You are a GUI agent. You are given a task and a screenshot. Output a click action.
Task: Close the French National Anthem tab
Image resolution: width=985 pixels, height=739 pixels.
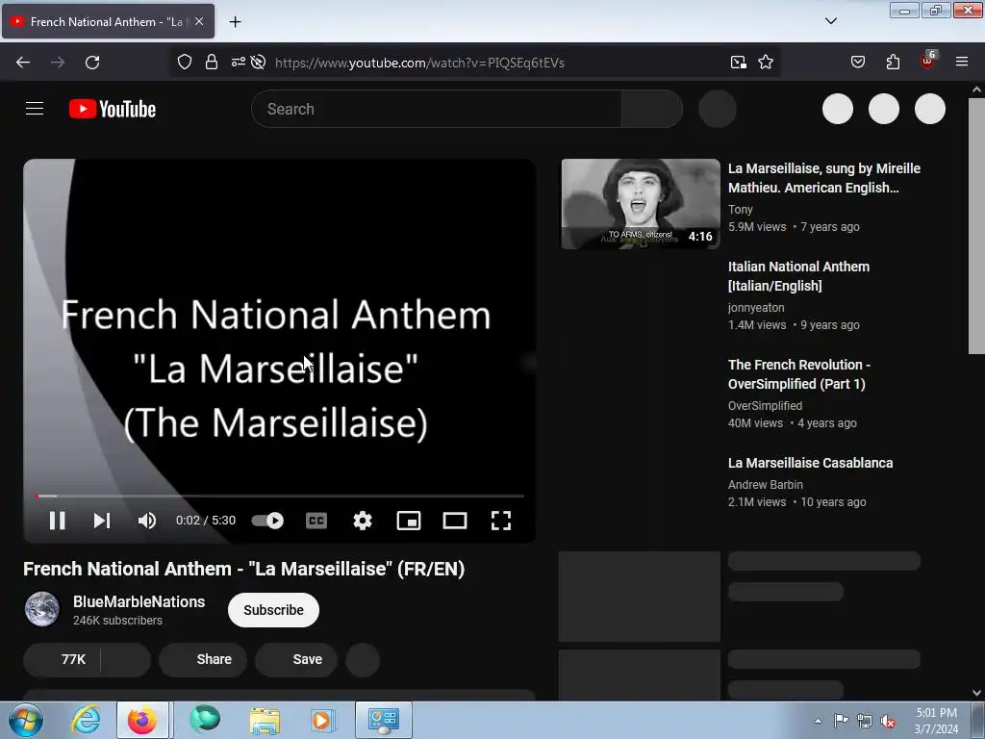pos(199,21)
